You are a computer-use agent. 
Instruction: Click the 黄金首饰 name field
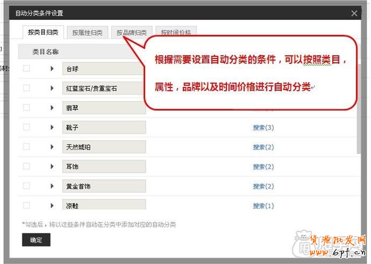104,186
